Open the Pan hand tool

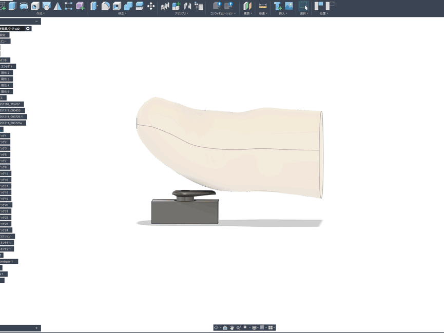232,327
